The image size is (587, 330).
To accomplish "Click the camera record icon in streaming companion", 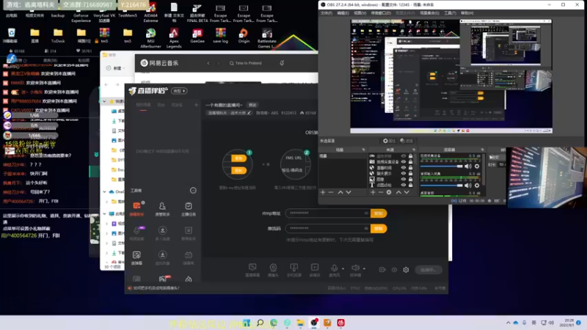I will (x=382, y=270).
